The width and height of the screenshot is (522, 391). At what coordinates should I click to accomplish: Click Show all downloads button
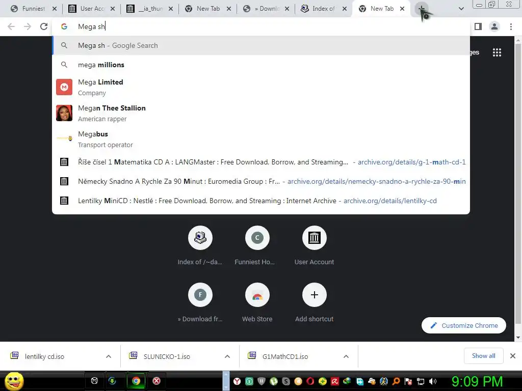(483, 356)
